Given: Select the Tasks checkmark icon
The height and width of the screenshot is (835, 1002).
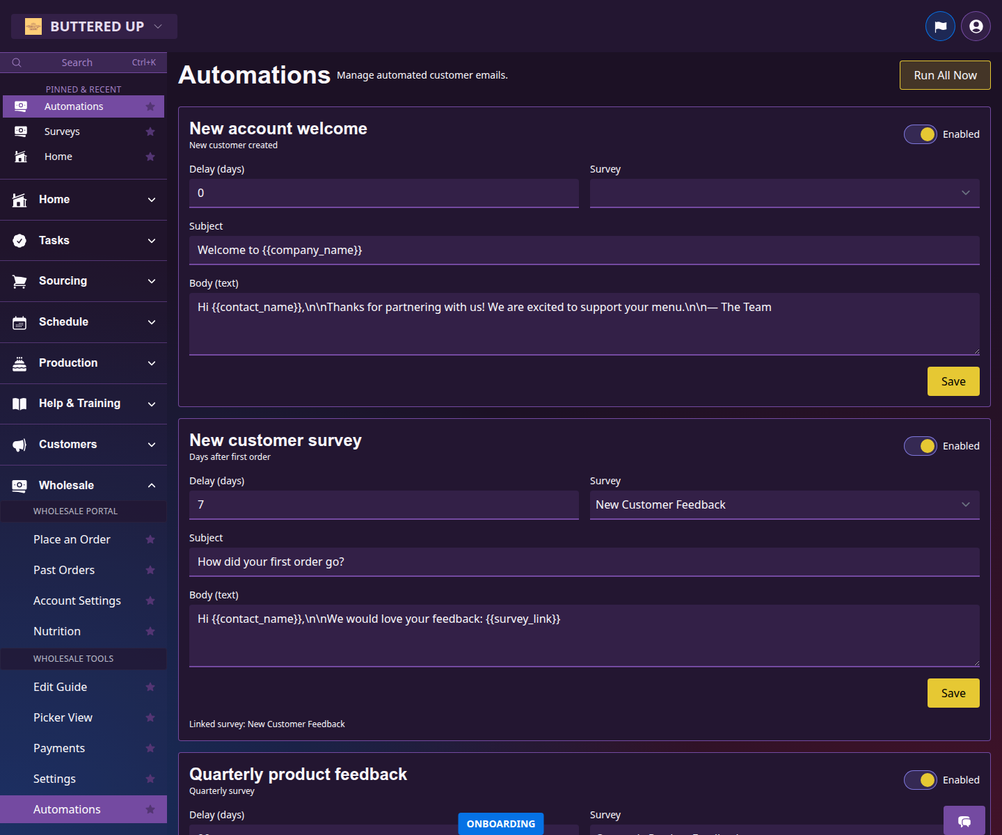Looking at the screenshot, I should (x=19, y=240).
